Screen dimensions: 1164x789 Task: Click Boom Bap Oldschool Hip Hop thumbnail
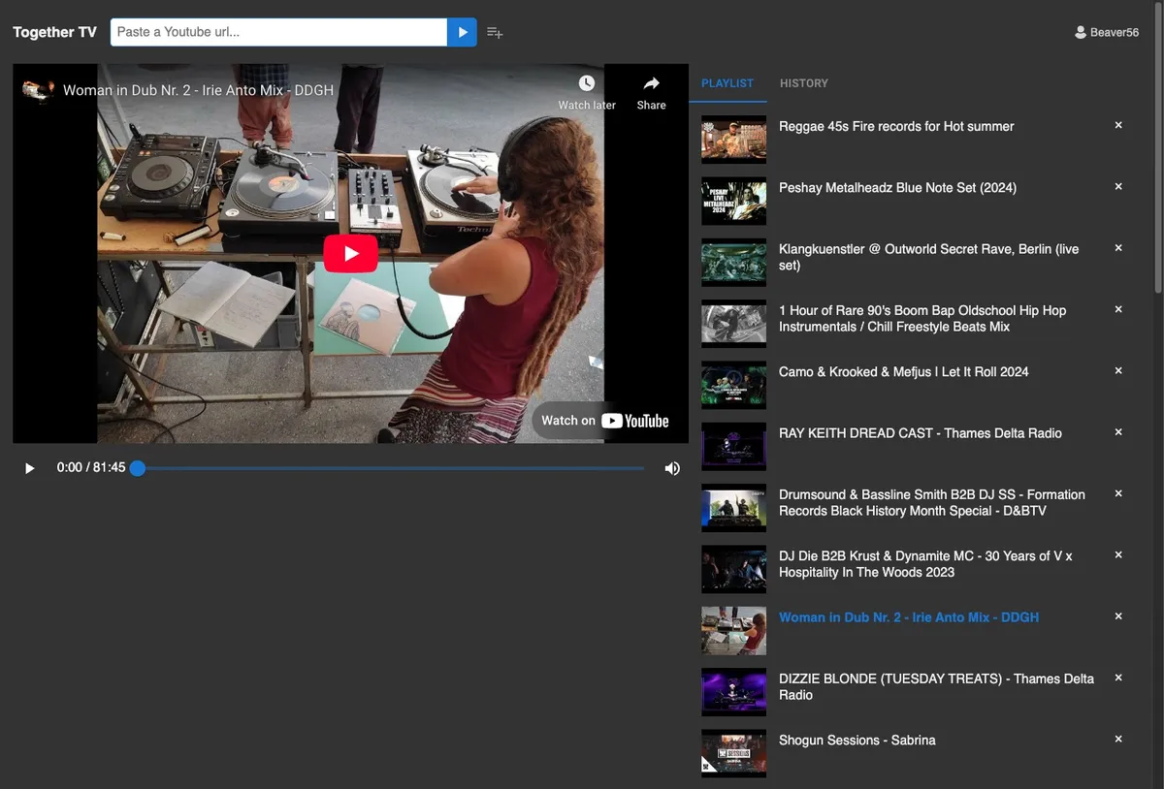click(734, 325)
